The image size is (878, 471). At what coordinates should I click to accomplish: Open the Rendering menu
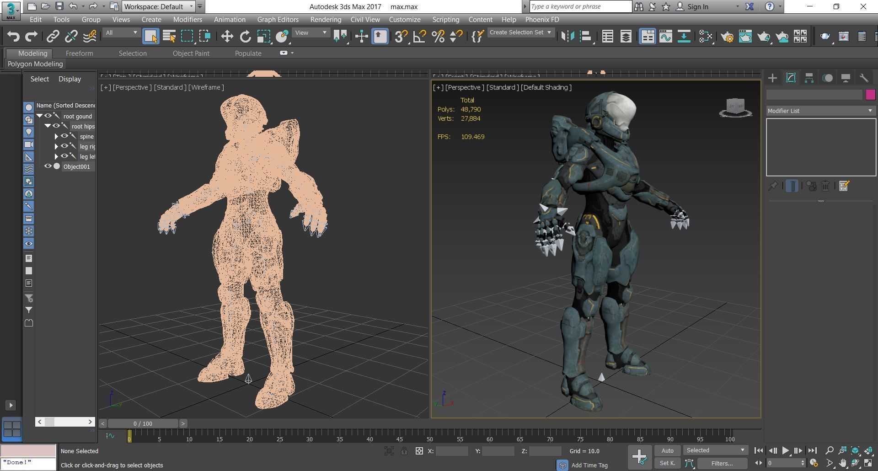[326, 20]
